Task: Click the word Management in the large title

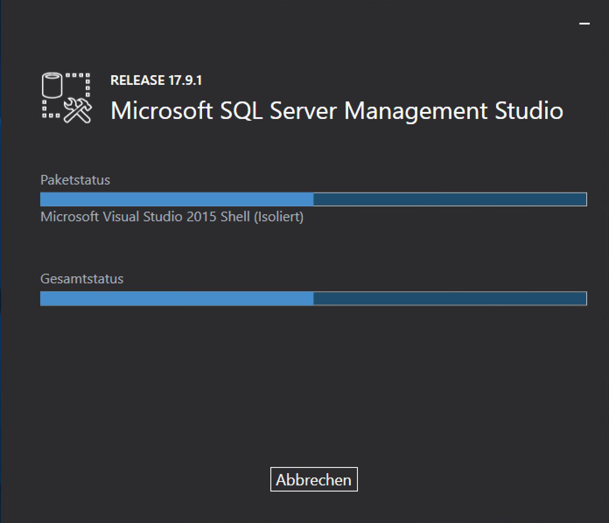Action: (416, 110)
